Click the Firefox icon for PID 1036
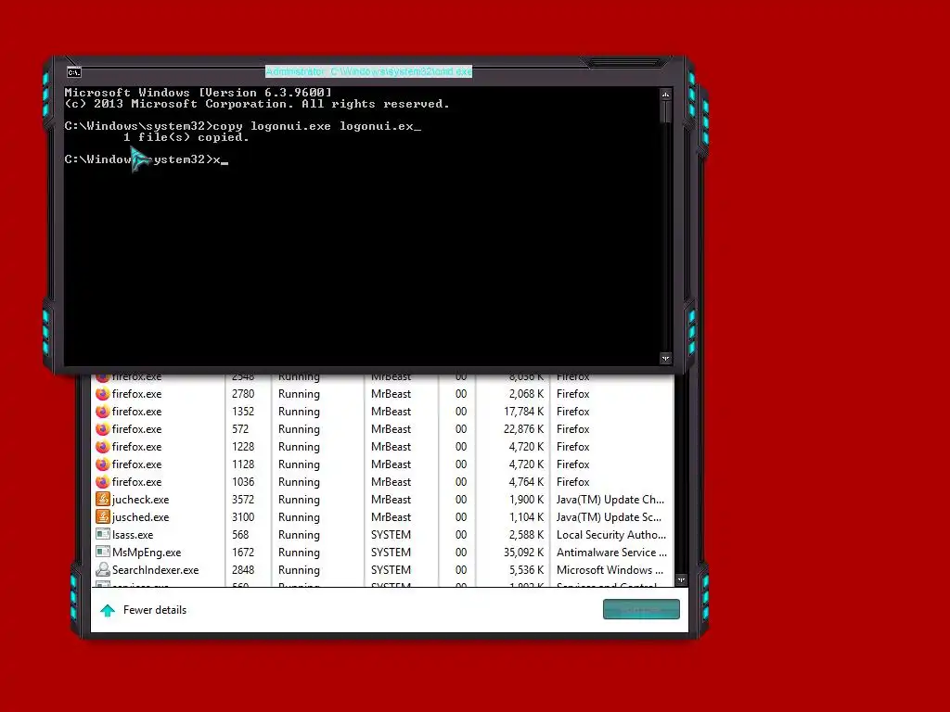 (x=102, y=481)
